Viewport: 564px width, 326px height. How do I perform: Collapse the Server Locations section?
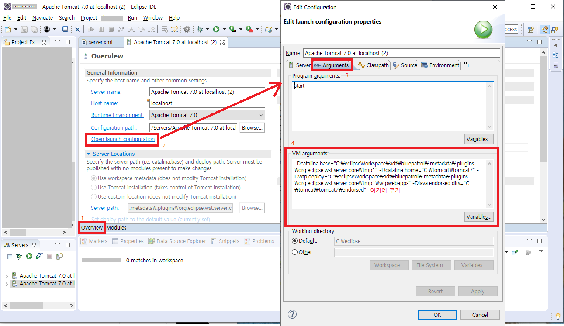coord(89,154)
